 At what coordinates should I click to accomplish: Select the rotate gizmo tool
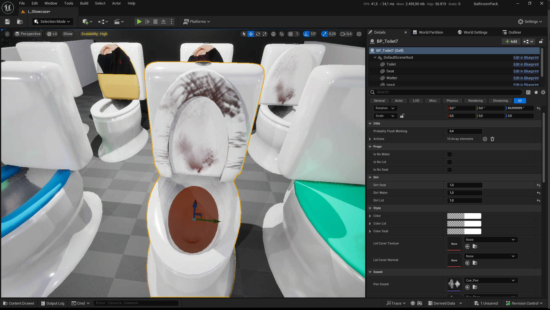click(258, 34)
